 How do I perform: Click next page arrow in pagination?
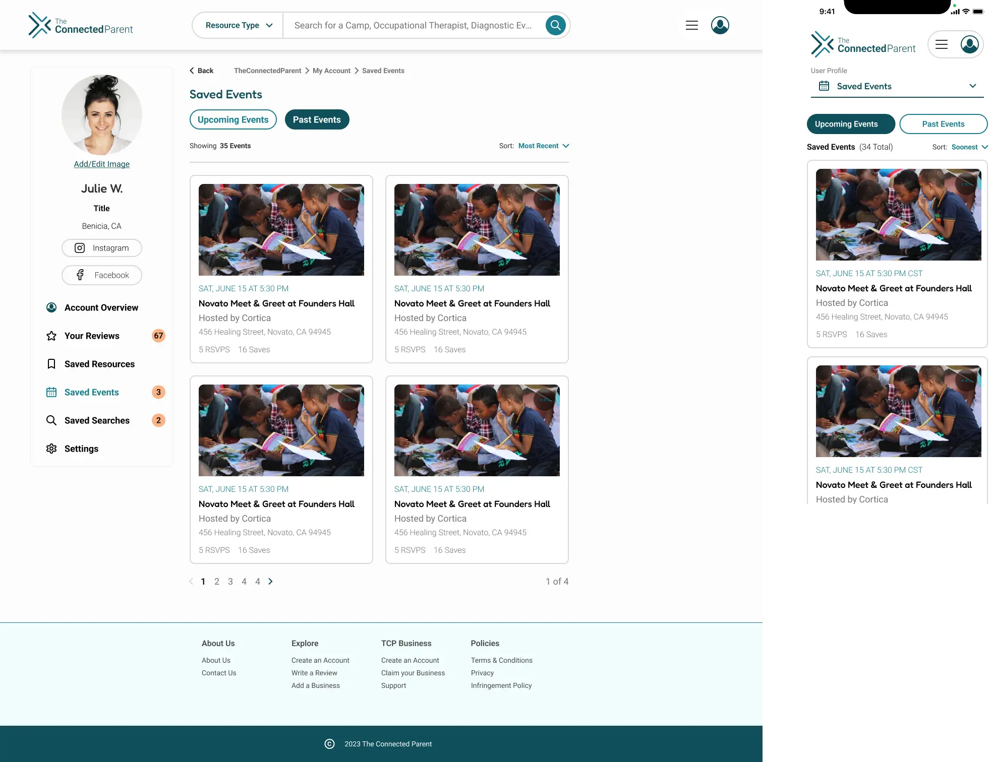pyautogui.click(x=271, y=582)
